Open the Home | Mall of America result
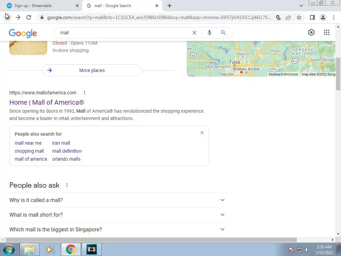 (47, 102)
